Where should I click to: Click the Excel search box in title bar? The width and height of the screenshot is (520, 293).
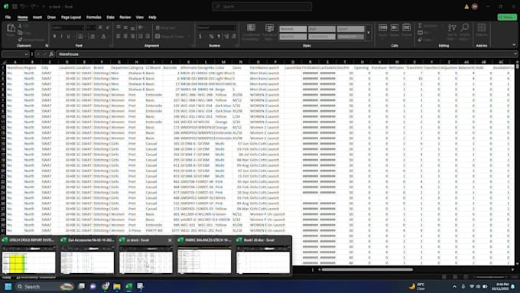(262, 6)
